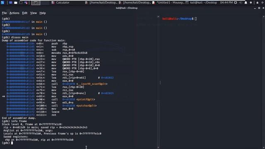265x149 pixels.
Task: Open the display settings tray icon
Action: click(236, 2)
